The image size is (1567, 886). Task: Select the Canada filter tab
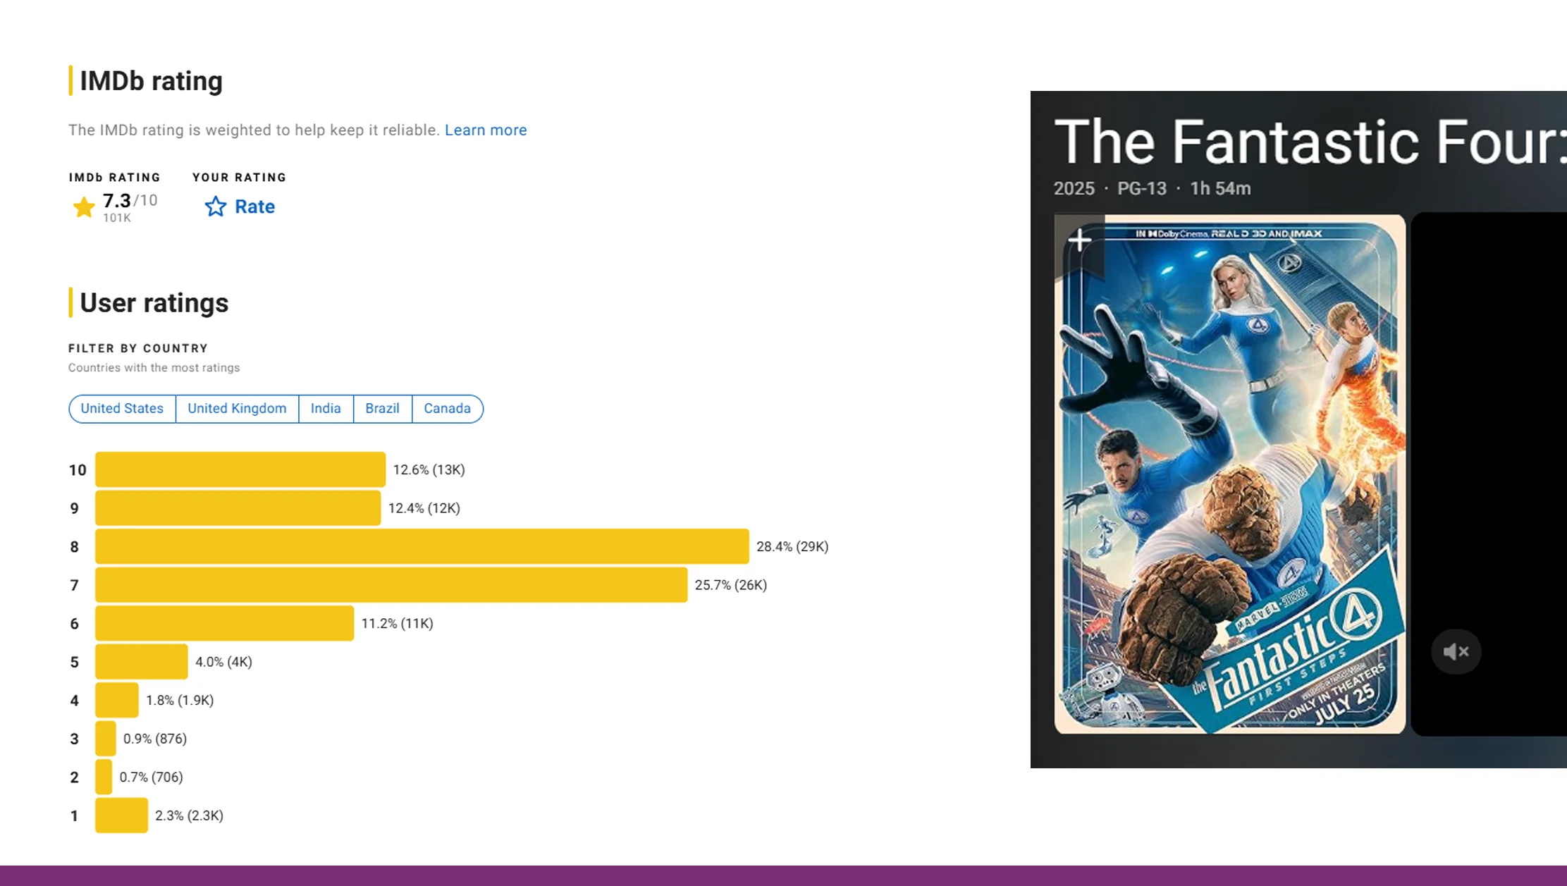(x=446, y=408)
